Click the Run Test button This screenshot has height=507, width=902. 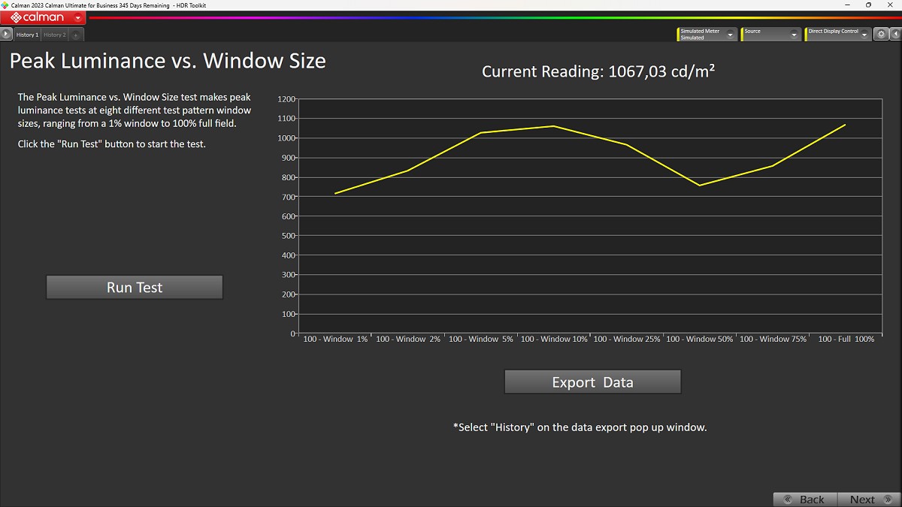coord(135,287)
